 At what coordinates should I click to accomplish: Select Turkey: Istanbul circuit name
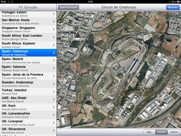[x=14, y=90]
